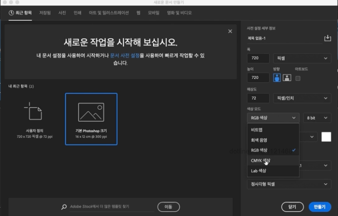Click the 해상도 resolution field showing 72
338x216 pixels.
coord(258,98)
